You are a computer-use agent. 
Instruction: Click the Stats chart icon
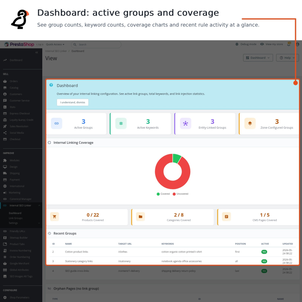point(5,107)
